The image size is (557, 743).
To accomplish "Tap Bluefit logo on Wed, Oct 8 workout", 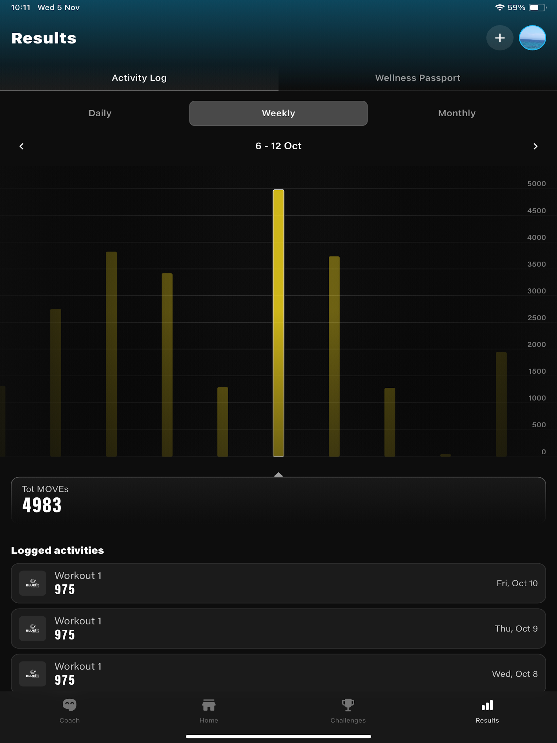I will coord(33,674).
